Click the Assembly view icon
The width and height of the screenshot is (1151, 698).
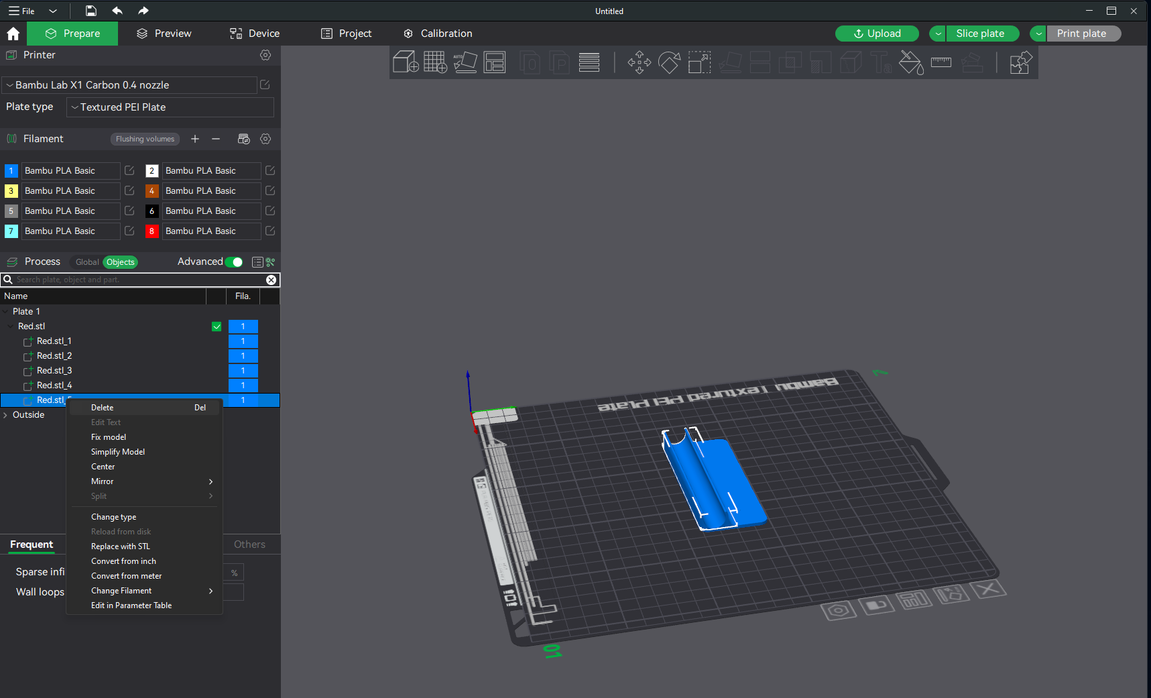click(1020, 62)
